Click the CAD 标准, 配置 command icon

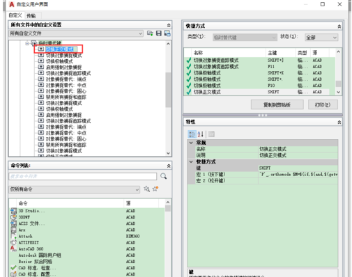pyautogui.click(x=14, y=274)
